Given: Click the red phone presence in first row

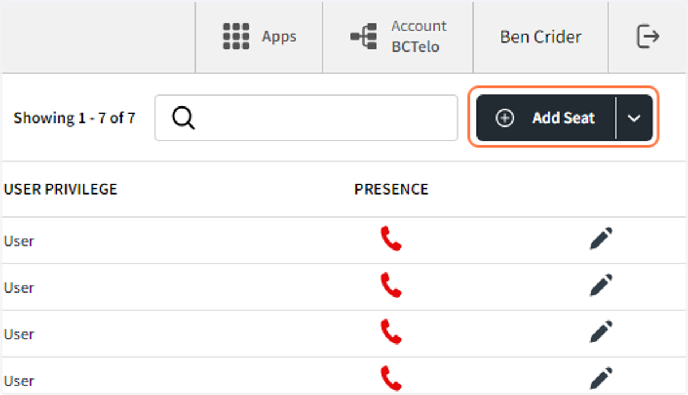Looking at the screenshot, I should pyautogui.click(x=391, y=239).
